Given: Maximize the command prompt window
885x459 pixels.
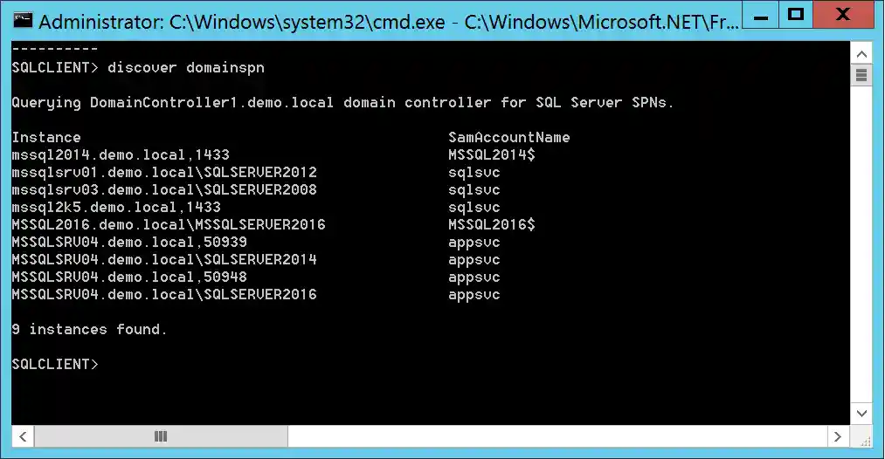Looking at the screenshot, I should click(x=796, y=15).
